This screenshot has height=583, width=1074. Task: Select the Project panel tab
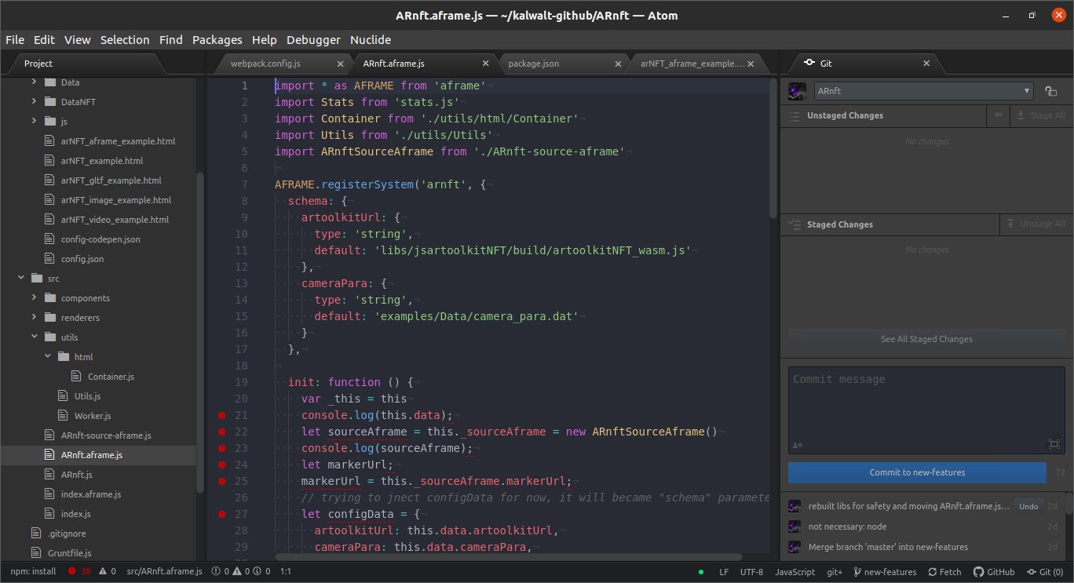click(38, 64)
